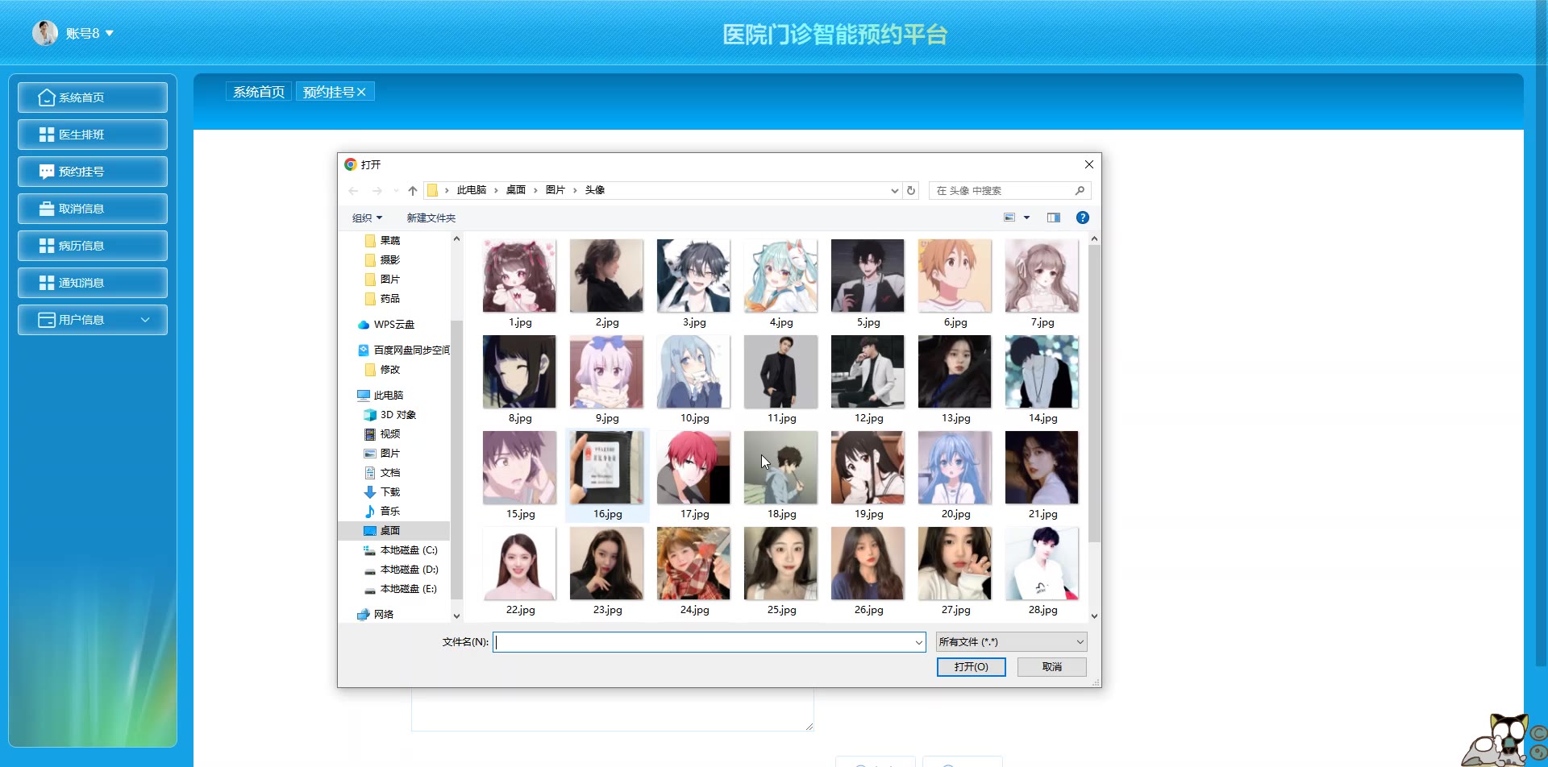This screenshot has width=1548, height=767.
Task: Open 取消信息 in the sidebar
Action: [93, 209]
